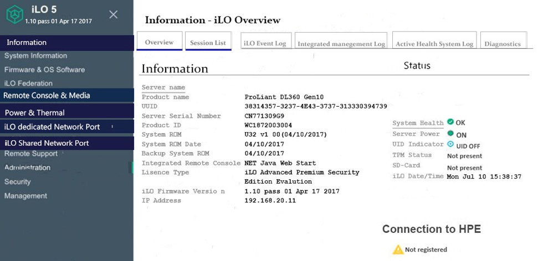Click the serial number CN771309G9
Viewport: 543px width, 261px height.
click(264, 116)
